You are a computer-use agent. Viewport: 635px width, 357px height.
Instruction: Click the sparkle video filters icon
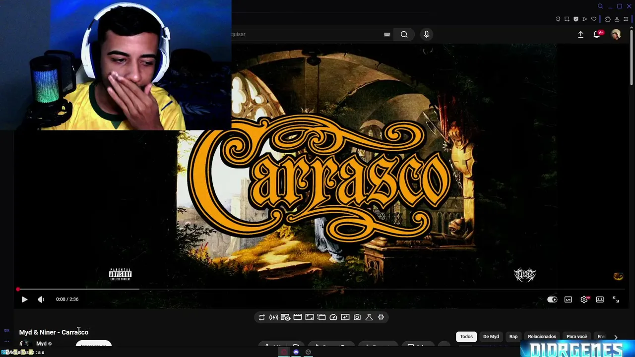point(345,317)
